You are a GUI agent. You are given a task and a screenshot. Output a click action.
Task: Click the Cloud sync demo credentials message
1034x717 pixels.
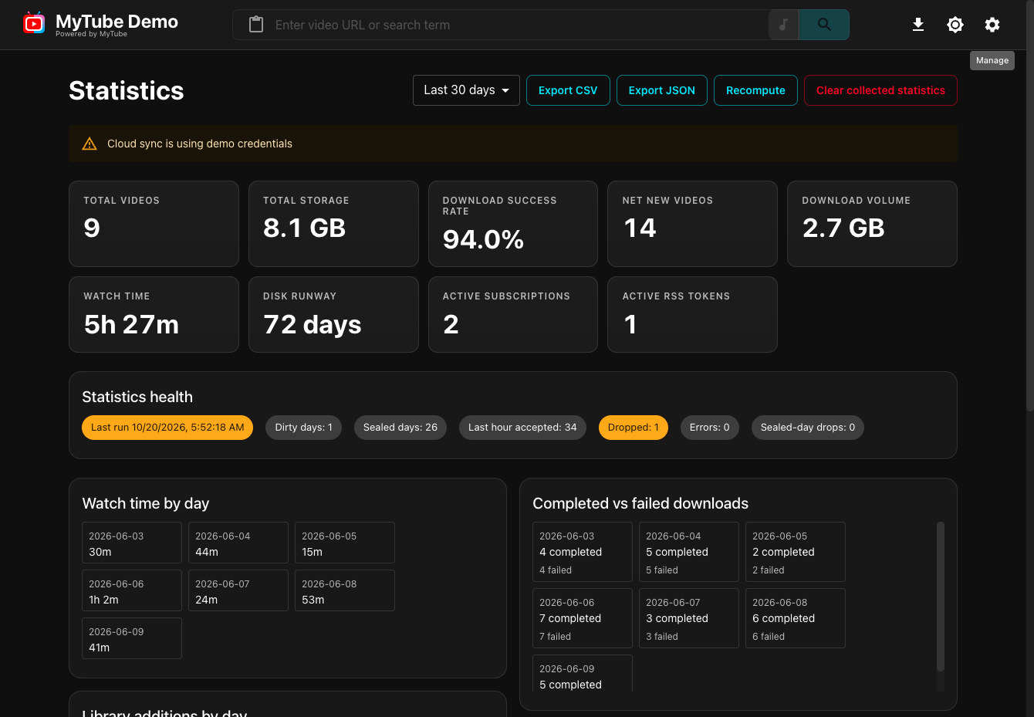(x=200, y=144)
